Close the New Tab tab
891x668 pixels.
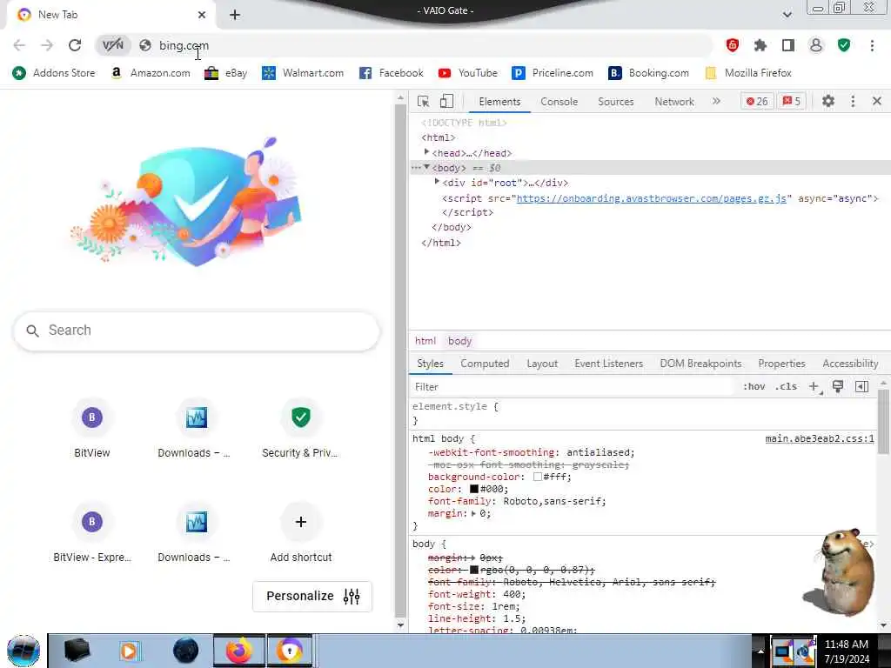pyautogui.click(x=202, y=15)
